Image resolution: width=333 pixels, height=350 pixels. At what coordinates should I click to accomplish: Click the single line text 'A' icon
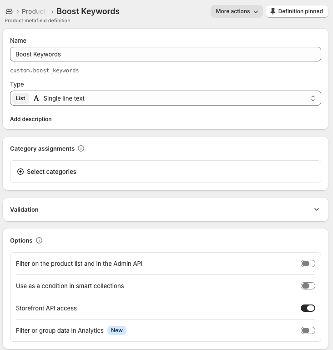(x=36, y=98)
